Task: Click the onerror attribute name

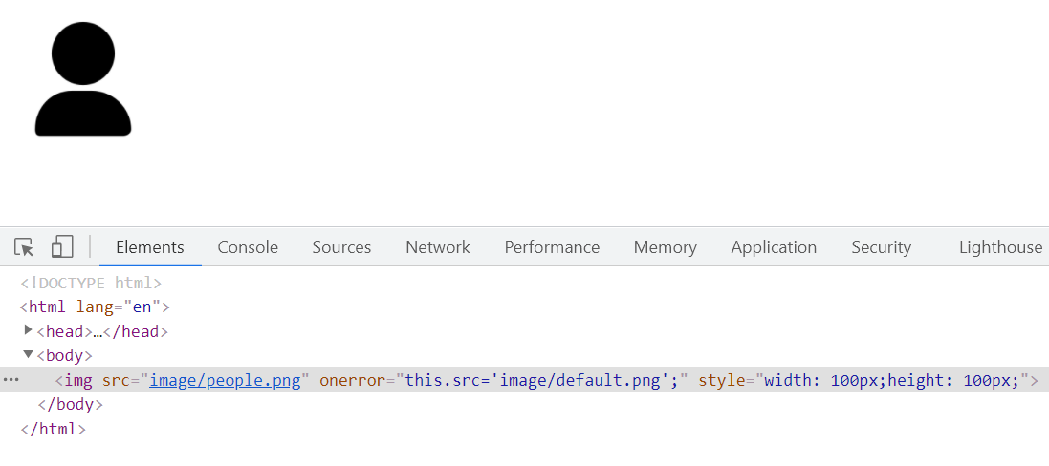Action: [353, 381]
